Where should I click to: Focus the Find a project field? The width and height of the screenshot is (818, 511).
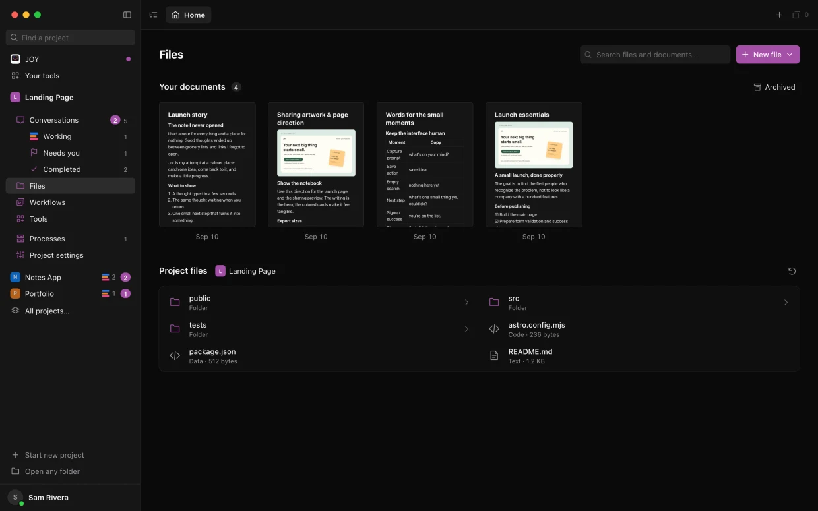click(71, 38)
